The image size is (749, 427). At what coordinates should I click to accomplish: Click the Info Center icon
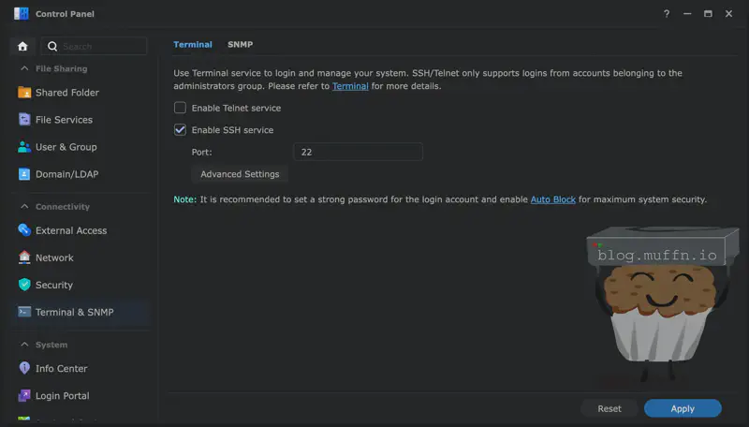point(24,368)
